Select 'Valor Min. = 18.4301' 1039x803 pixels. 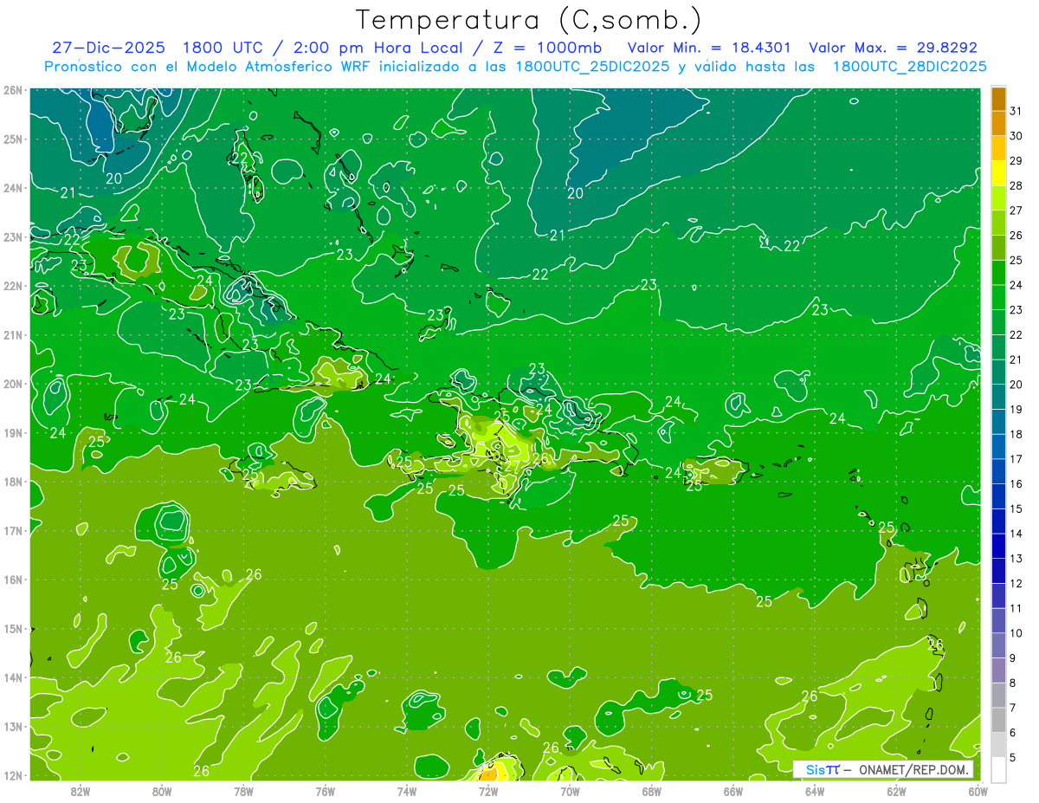(x=708, y=48)
